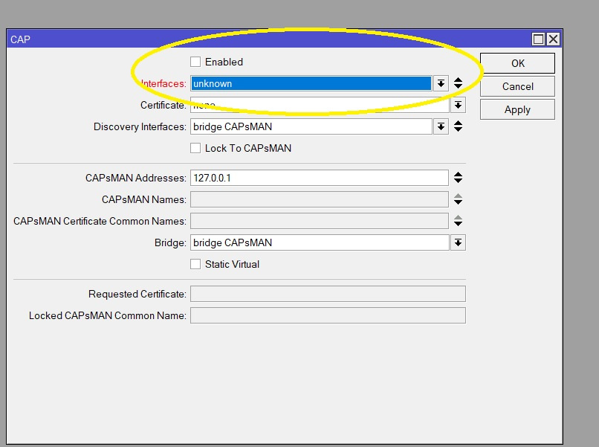Image resolution: width=599 pixels, height=447 pixels.
Task: Open the Discovery Interfaces dropdown list
Action: pyautogui.click(x=441, y=126)
